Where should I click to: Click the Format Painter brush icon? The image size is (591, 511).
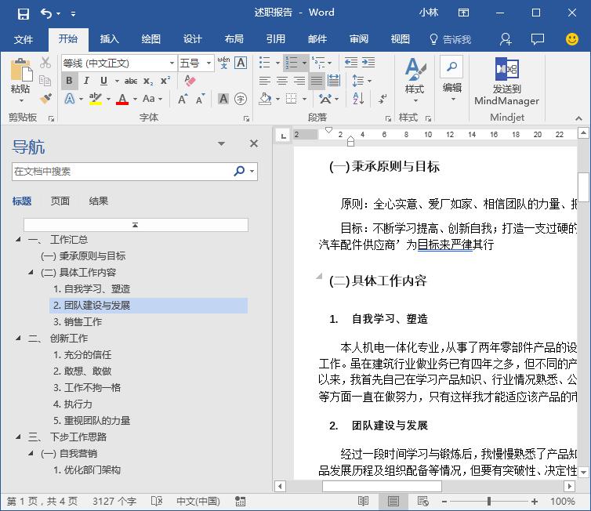45,100
